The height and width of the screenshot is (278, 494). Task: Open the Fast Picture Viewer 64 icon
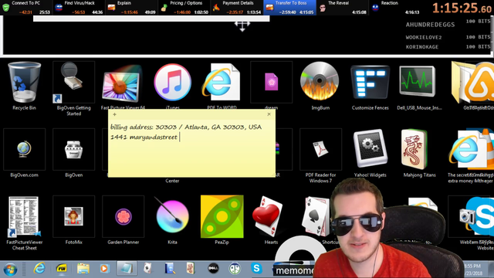click(122, 87)
